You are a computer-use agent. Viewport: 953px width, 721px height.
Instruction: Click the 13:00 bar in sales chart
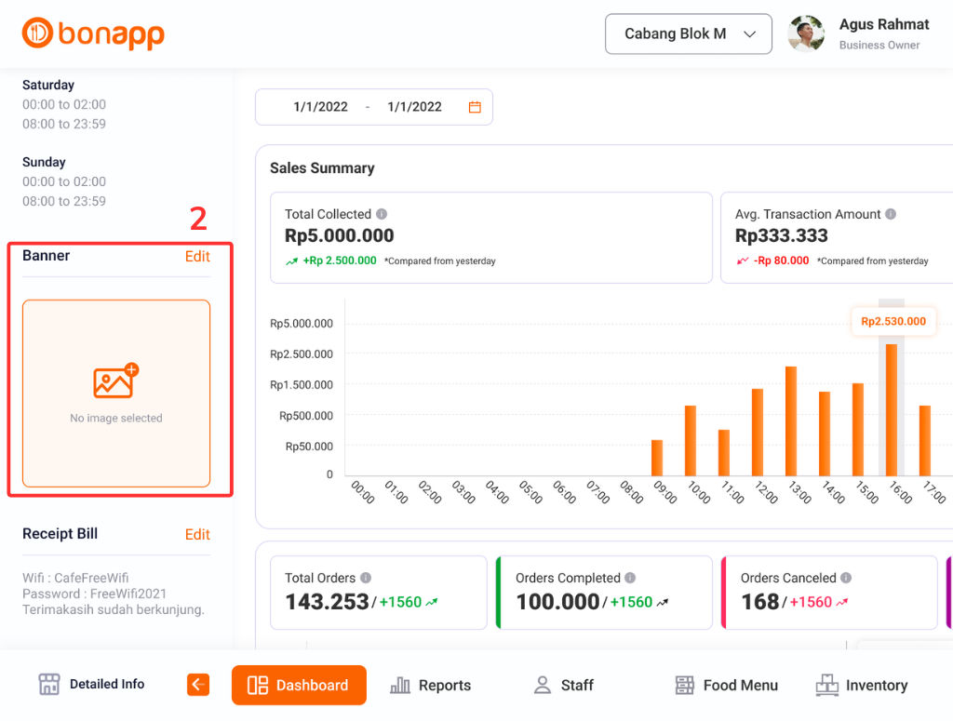click(x=791, y=421)
